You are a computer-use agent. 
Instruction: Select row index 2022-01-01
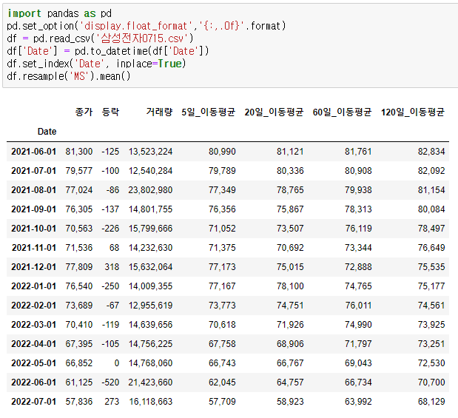click(x=33, y=286)
